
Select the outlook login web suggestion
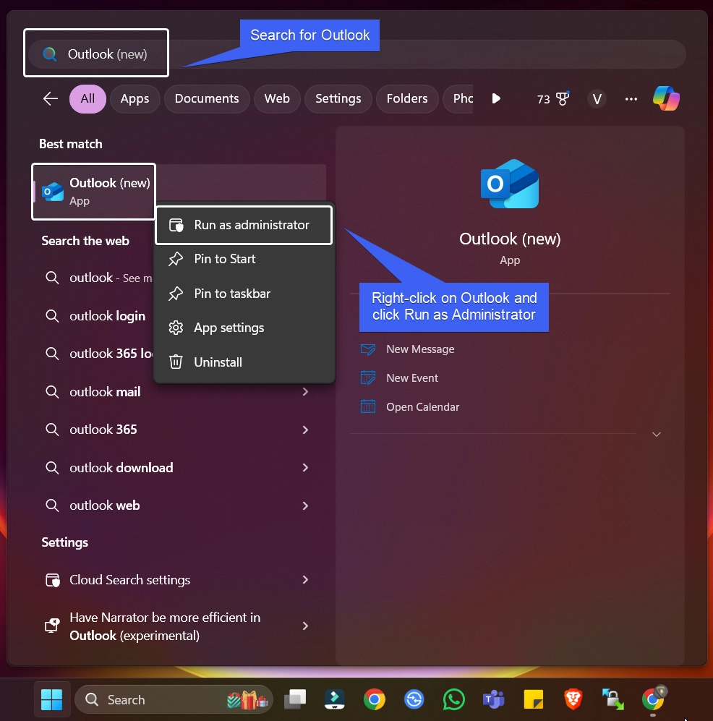[x=108, y=316]
